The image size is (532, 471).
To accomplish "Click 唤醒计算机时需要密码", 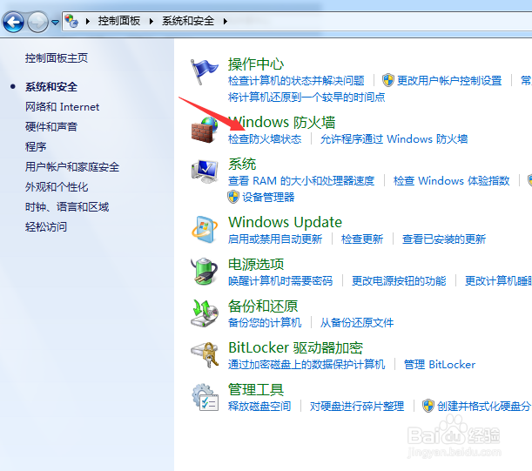I will pos(280,281).
